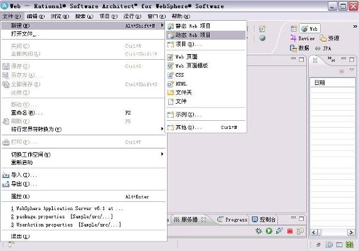Expand the 切换工作空间 submenu arrow

[162, 154]
